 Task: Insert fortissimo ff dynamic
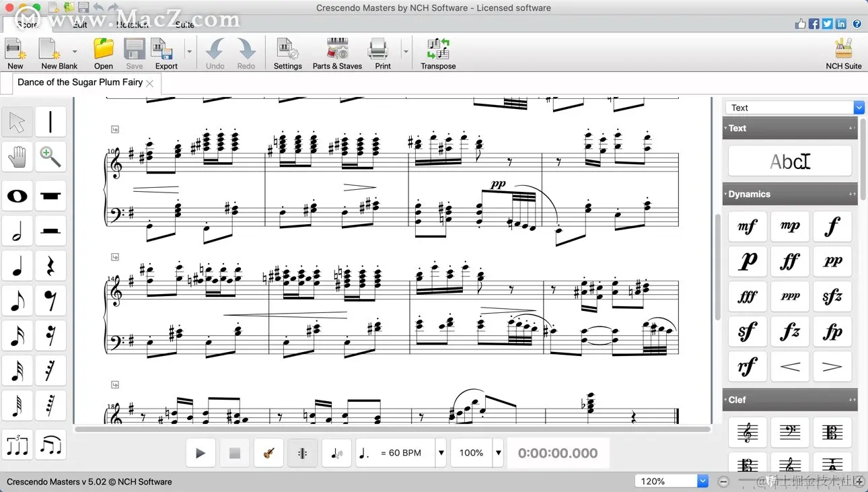click(790, 262)
